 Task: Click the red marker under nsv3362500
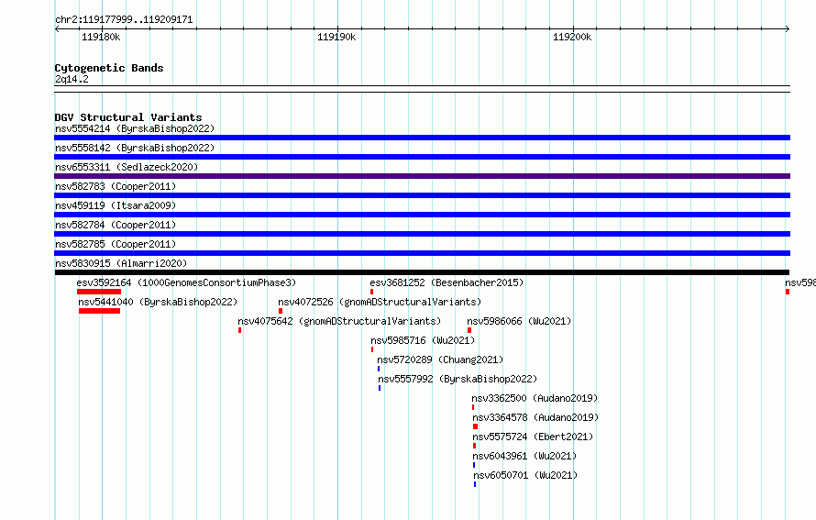pyautogui.click(x=473, y=407)
